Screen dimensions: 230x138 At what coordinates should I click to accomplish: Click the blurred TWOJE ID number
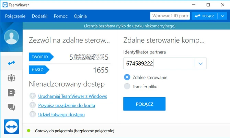pos(89,57)
